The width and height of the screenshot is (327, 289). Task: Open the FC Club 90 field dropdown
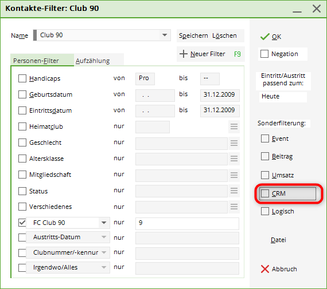coord(104,223)
